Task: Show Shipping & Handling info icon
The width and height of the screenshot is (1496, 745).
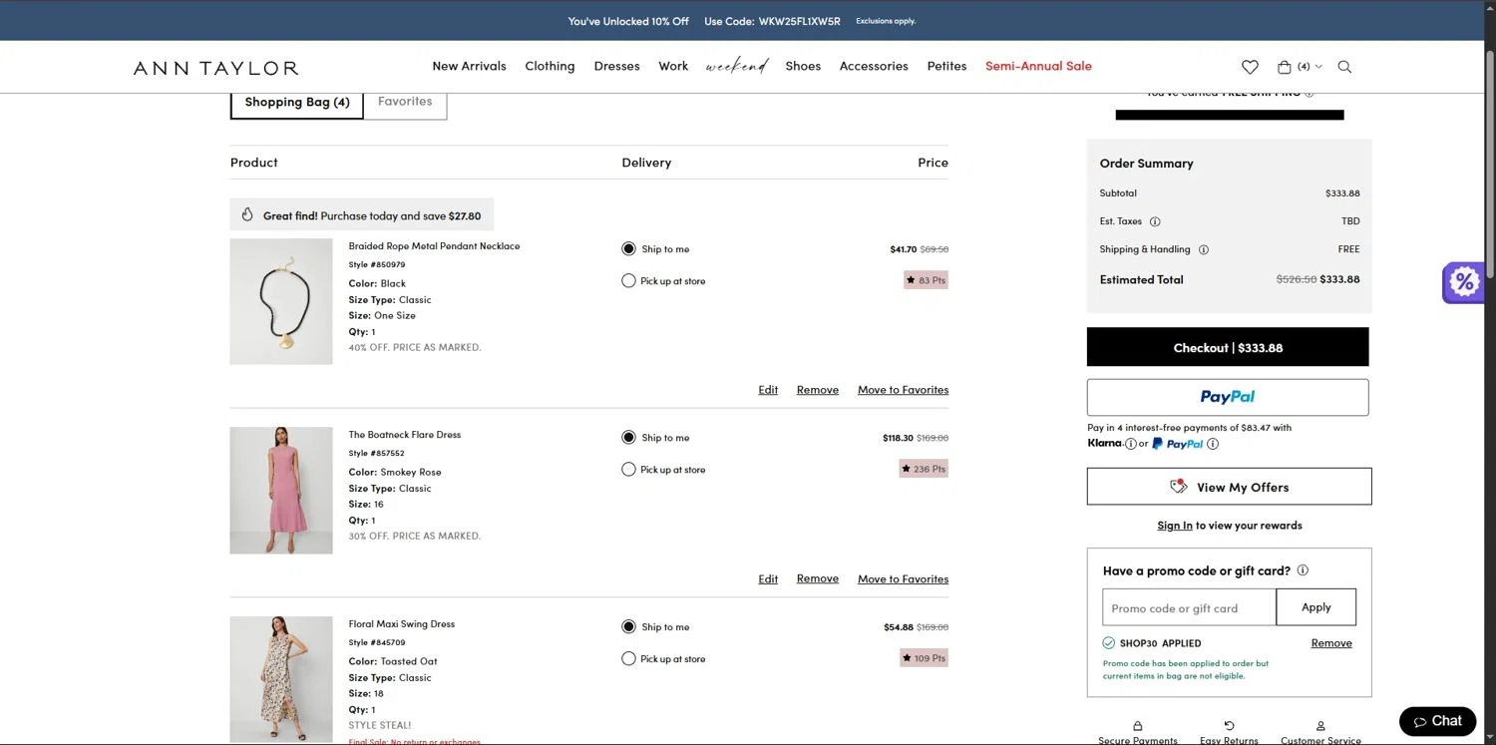Action: (1203, 249)
